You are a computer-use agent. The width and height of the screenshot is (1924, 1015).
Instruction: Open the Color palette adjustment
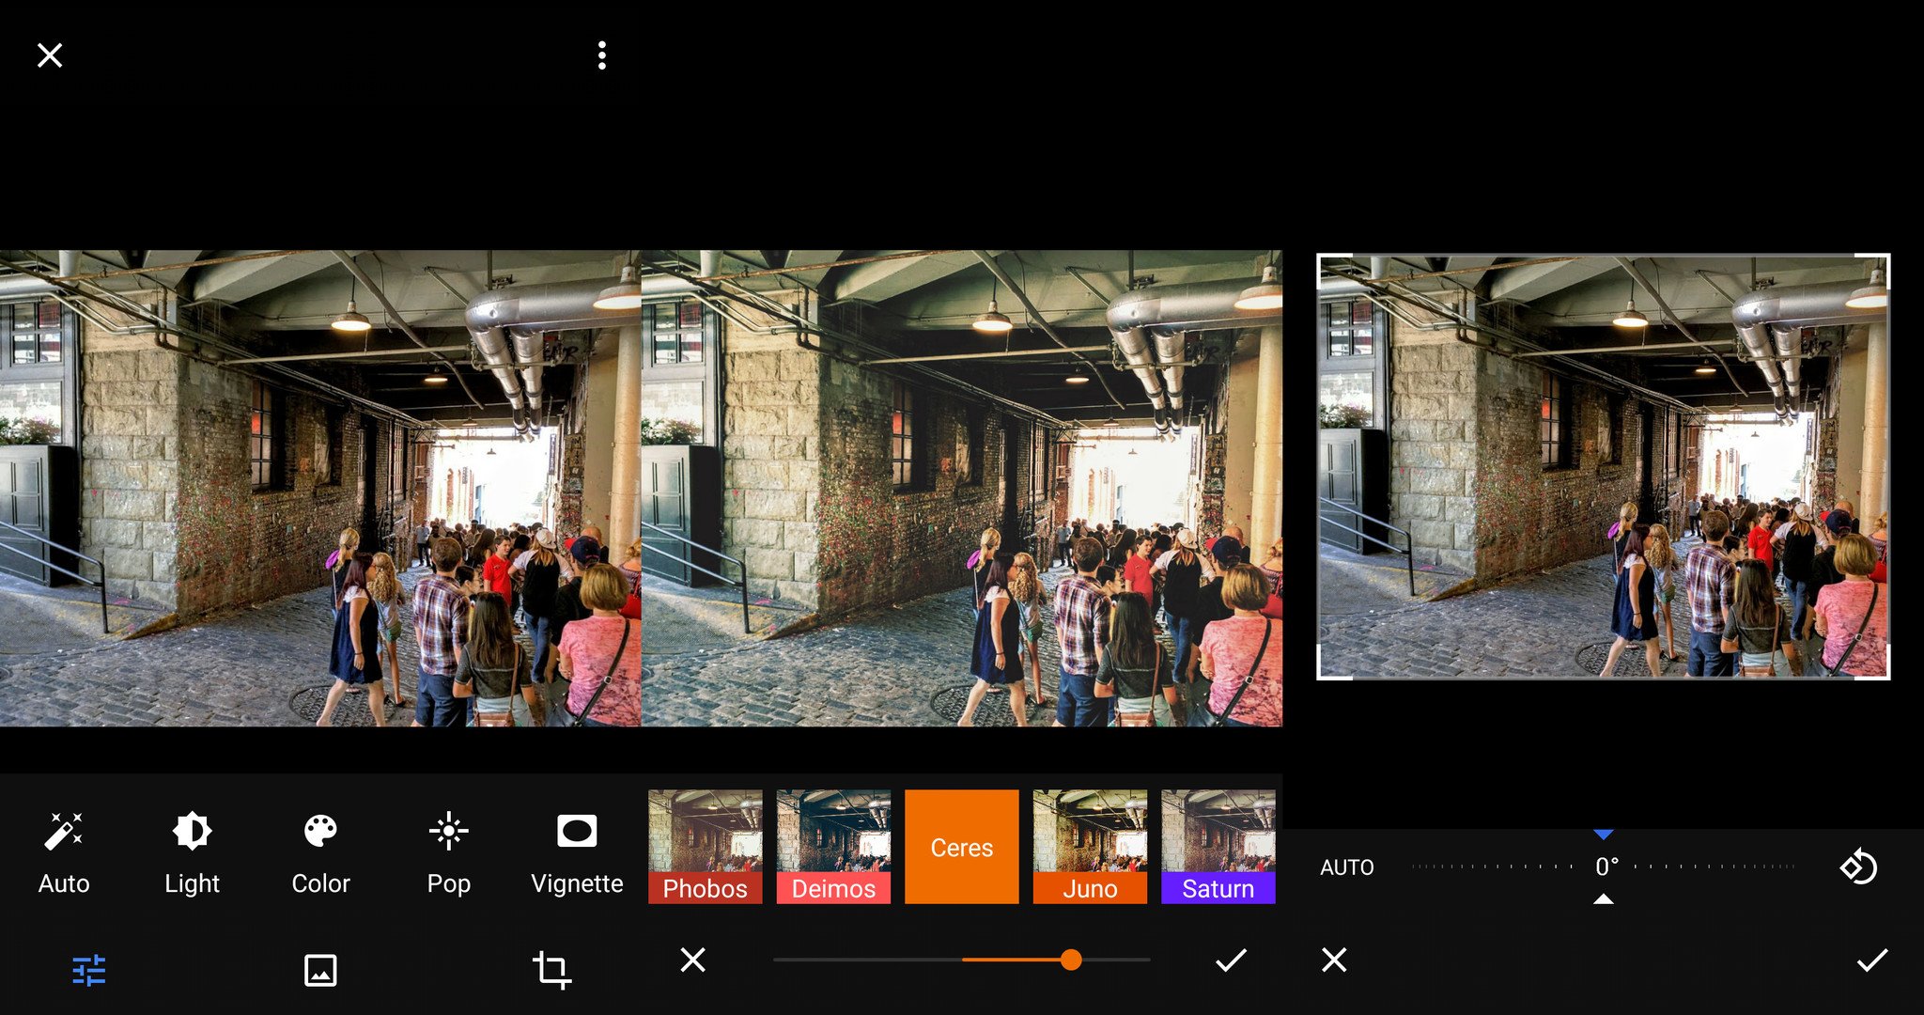[x=320, y=851]
